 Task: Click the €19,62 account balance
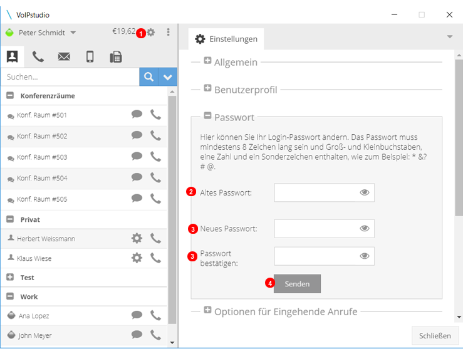123,31
